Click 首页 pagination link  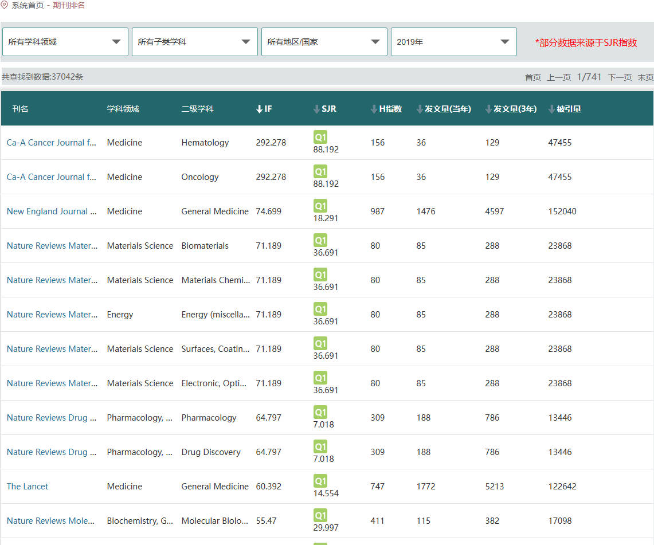[532, 77]
